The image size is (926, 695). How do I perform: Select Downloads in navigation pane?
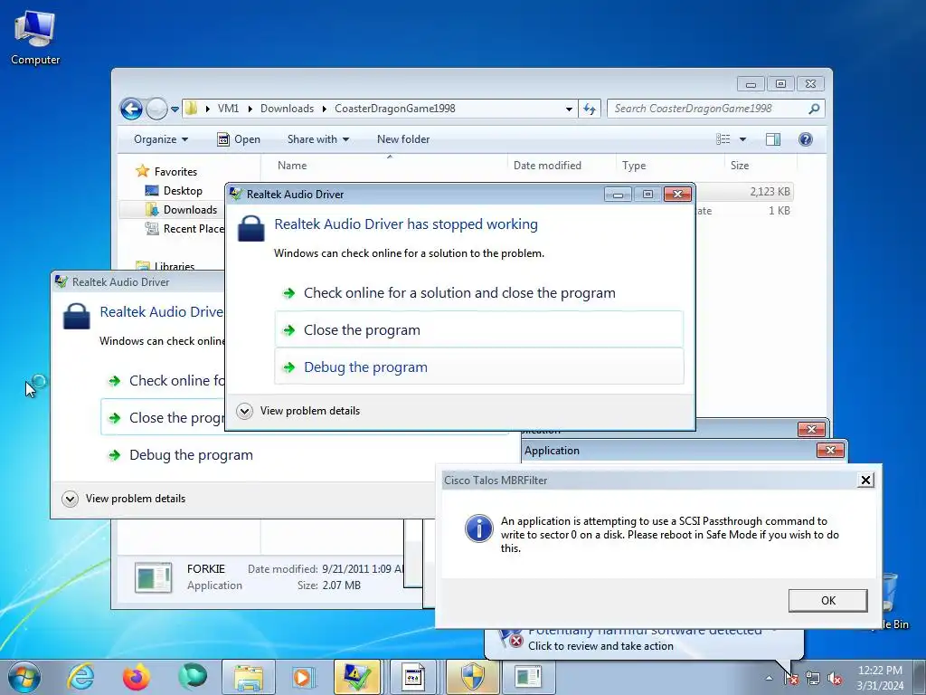(x=190, y=210)
